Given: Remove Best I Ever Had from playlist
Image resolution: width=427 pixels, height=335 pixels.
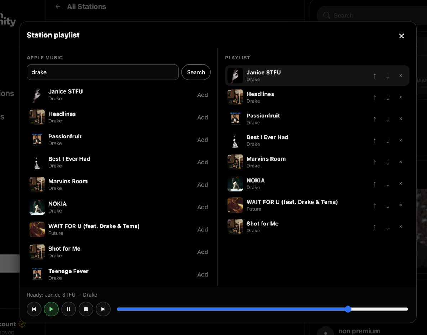Looking at the screenshot, I should [x=400, y=141].
